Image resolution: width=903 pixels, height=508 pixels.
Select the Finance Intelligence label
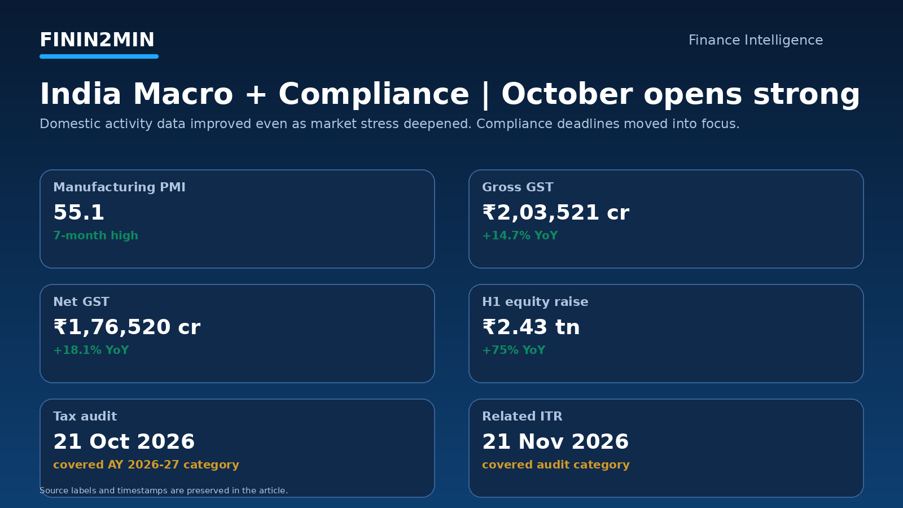(755, 41)
